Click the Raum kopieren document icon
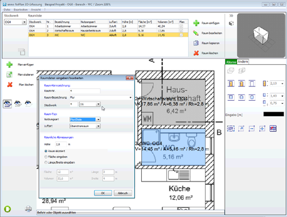This screenshot has width=287, height=217. point(196,43)
